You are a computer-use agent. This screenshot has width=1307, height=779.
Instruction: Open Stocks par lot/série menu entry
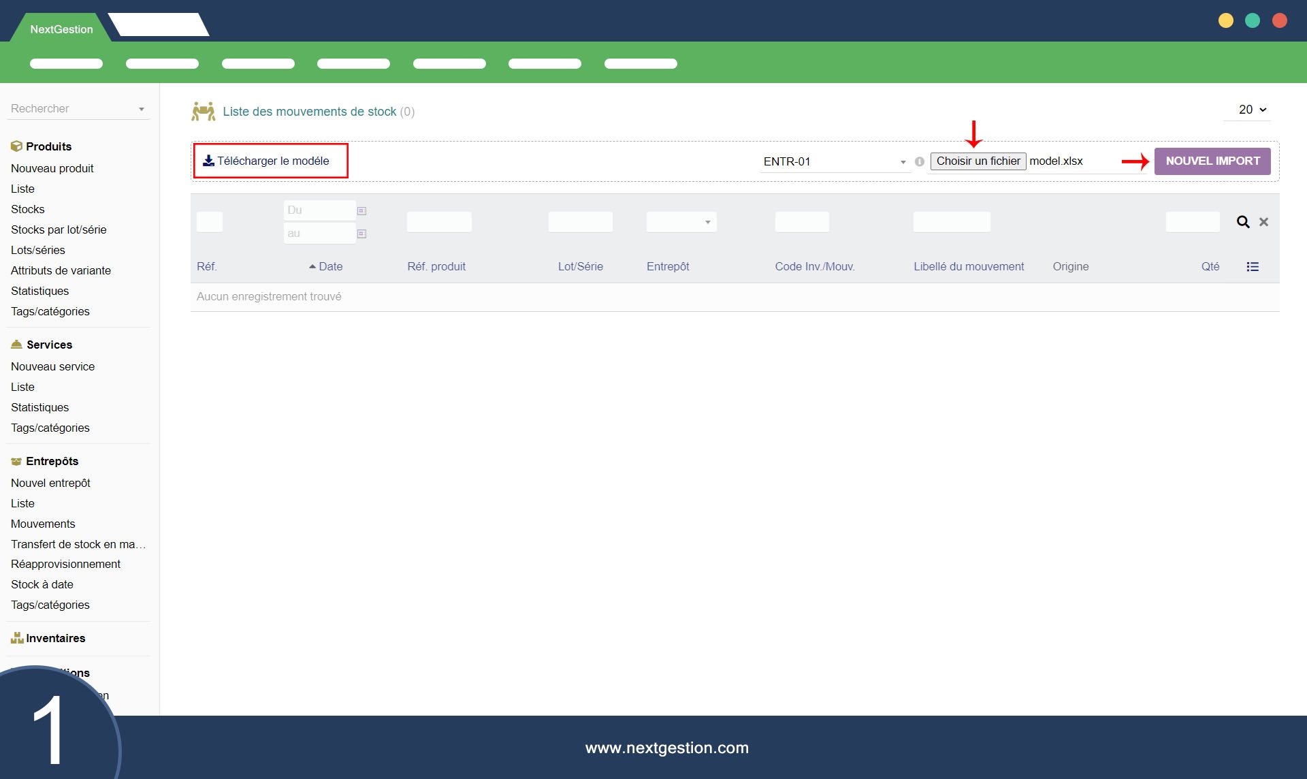coord(59,229)
